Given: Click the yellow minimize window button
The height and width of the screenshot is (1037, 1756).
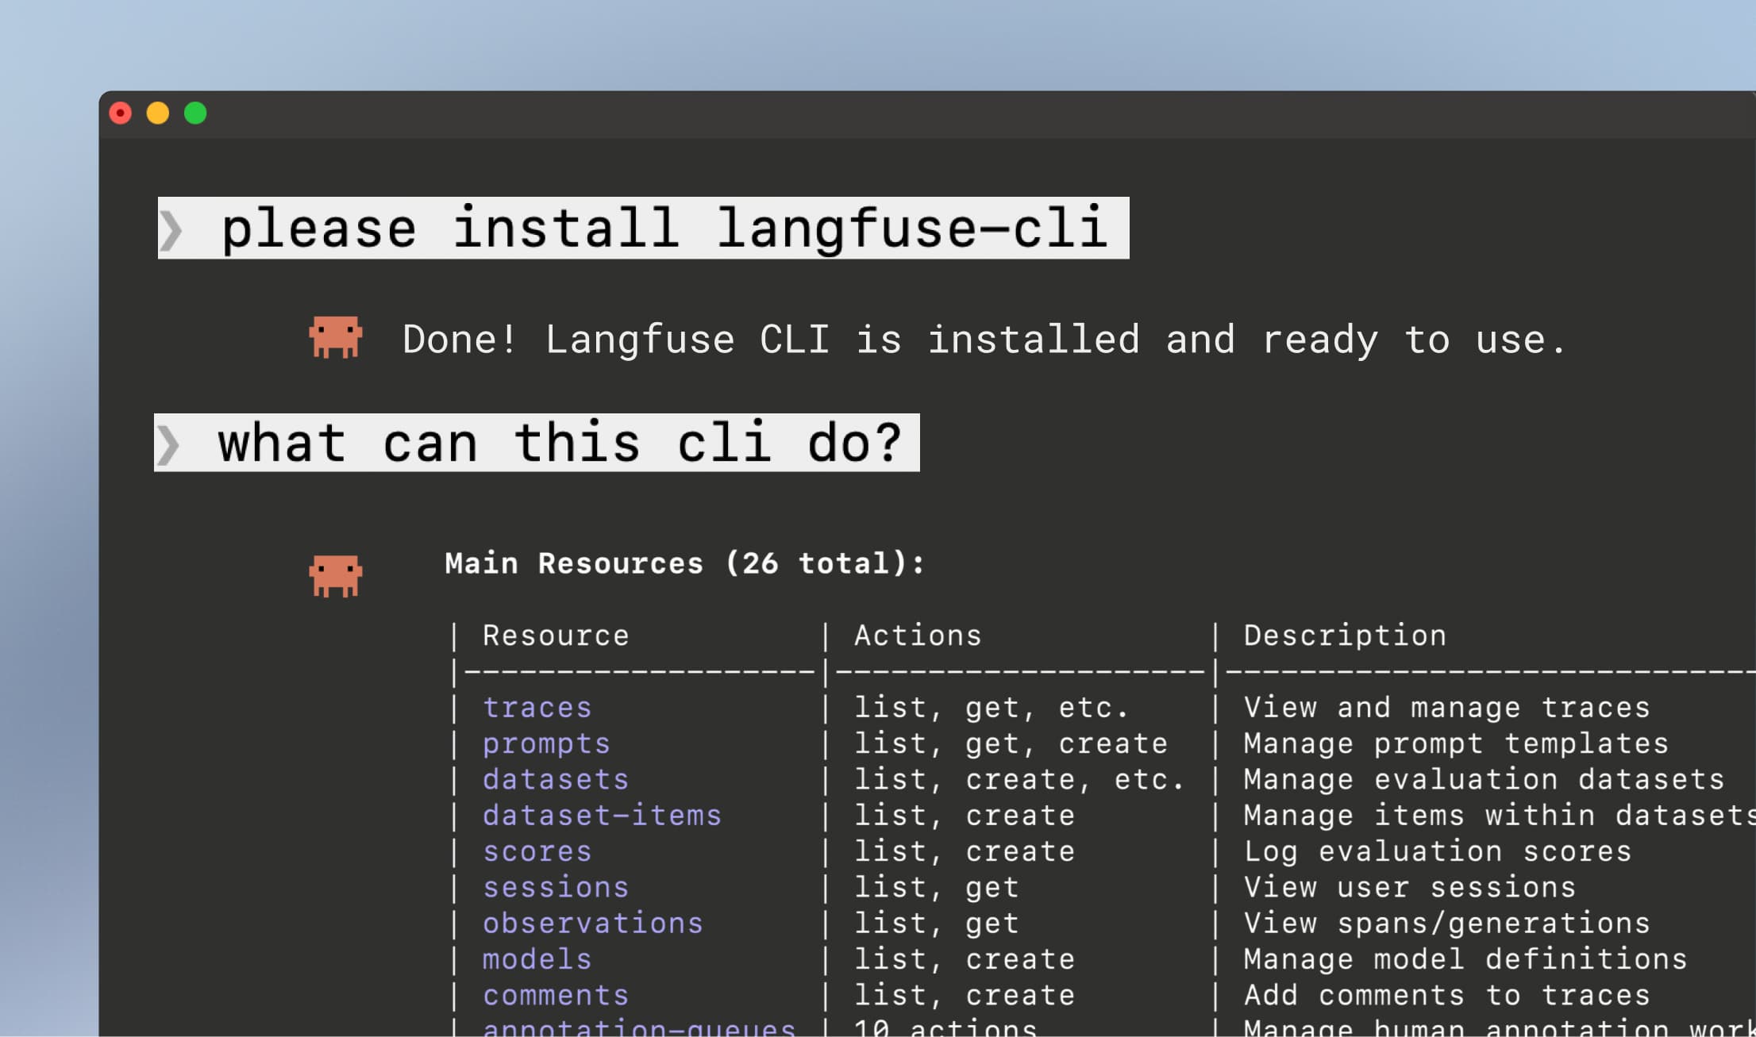Looking at the screenshot, I should pos(158,113).
